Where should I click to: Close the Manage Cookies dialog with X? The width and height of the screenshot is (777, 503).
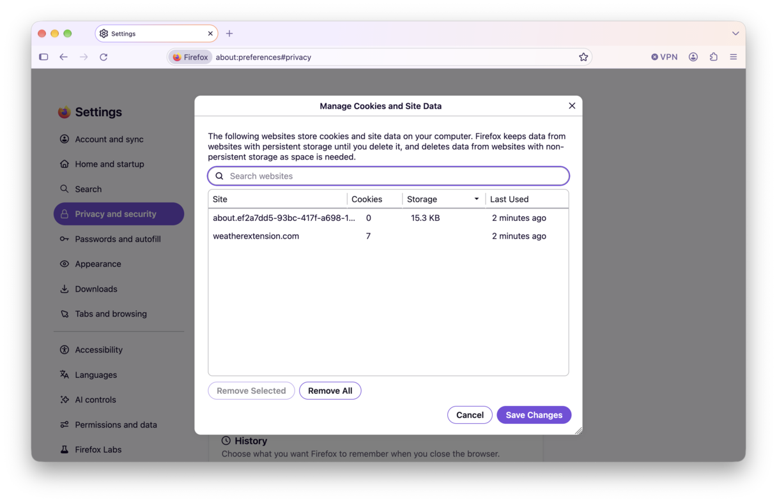572,106
